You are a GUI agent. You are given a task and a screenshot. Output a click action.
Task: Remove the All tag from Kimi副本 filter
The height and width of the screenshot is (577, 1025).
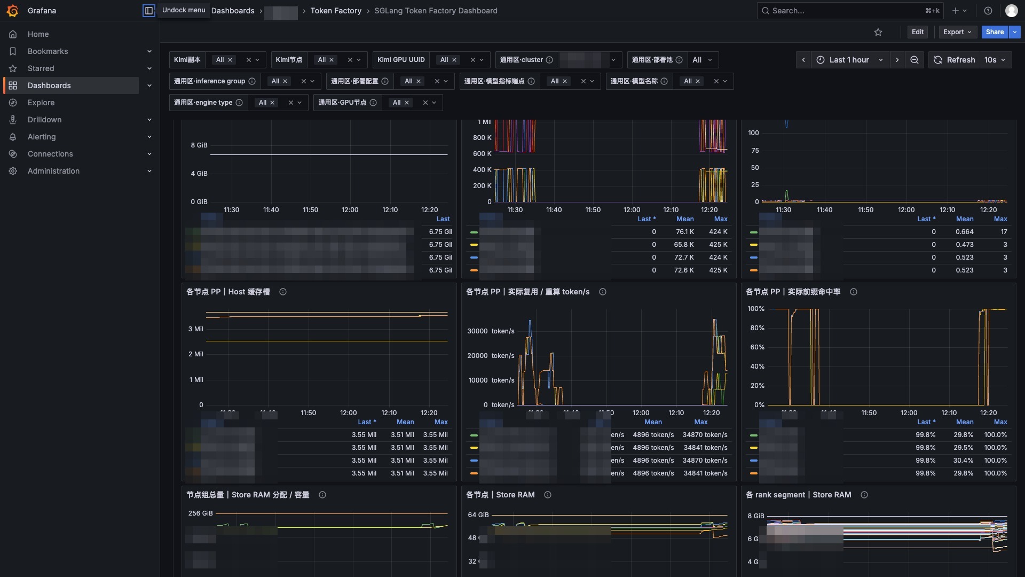(230, 60)
